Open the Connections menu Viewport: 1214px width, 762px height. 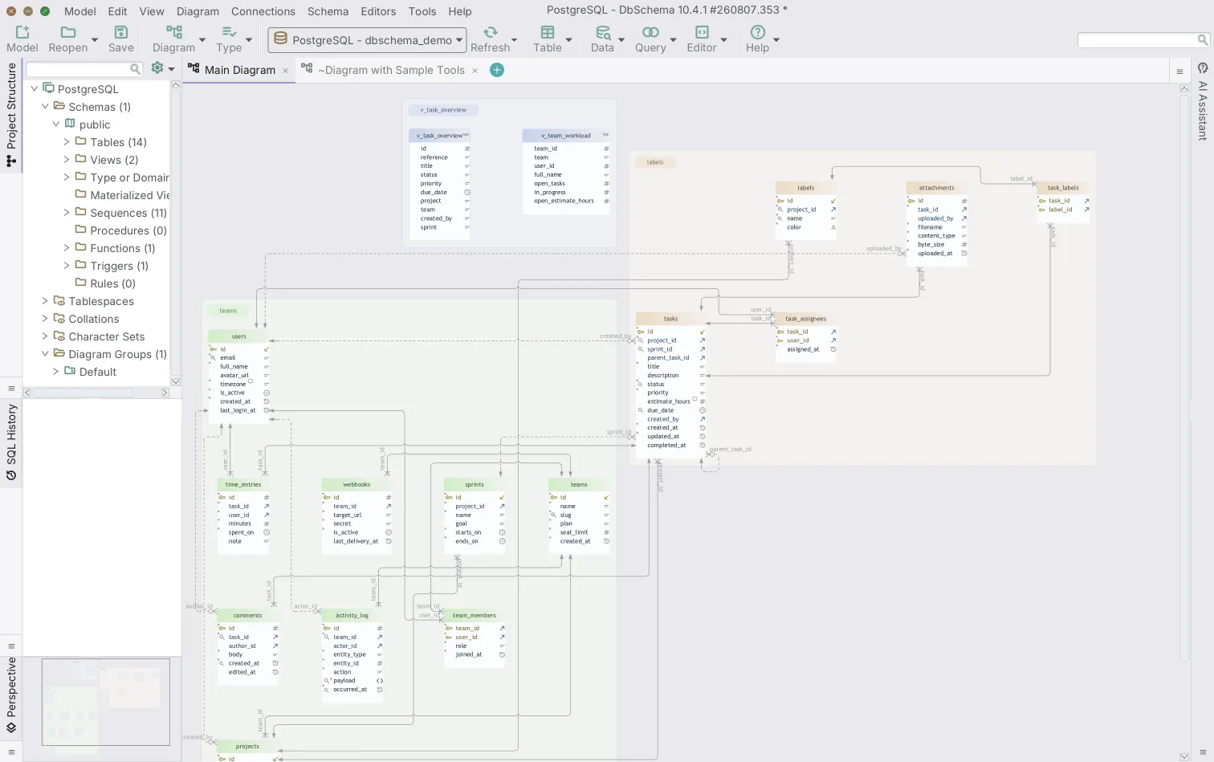point(263,11)
